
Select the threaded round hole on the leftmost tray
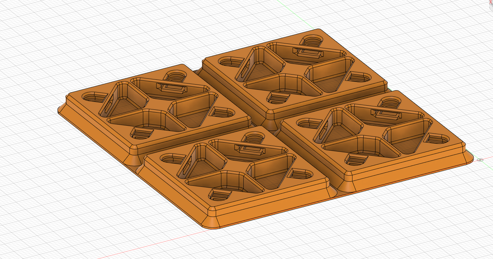point(175,75)
